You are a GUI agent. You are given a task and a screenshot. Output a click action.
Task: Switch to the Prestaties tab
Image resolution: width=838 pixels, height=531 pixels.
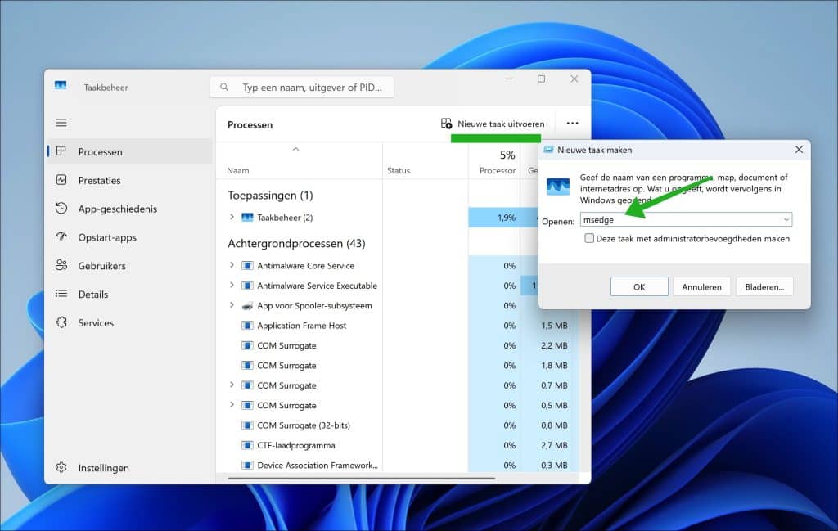tap(130, 180)
